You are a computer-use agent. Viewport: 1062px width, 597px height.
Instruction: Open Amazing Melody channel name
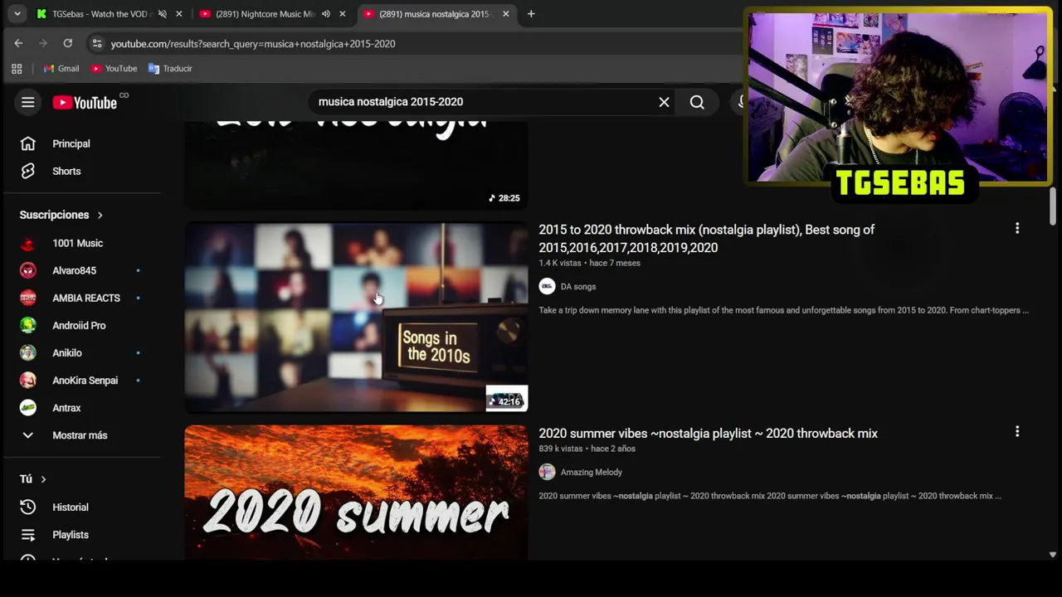[x=592, y=473]
